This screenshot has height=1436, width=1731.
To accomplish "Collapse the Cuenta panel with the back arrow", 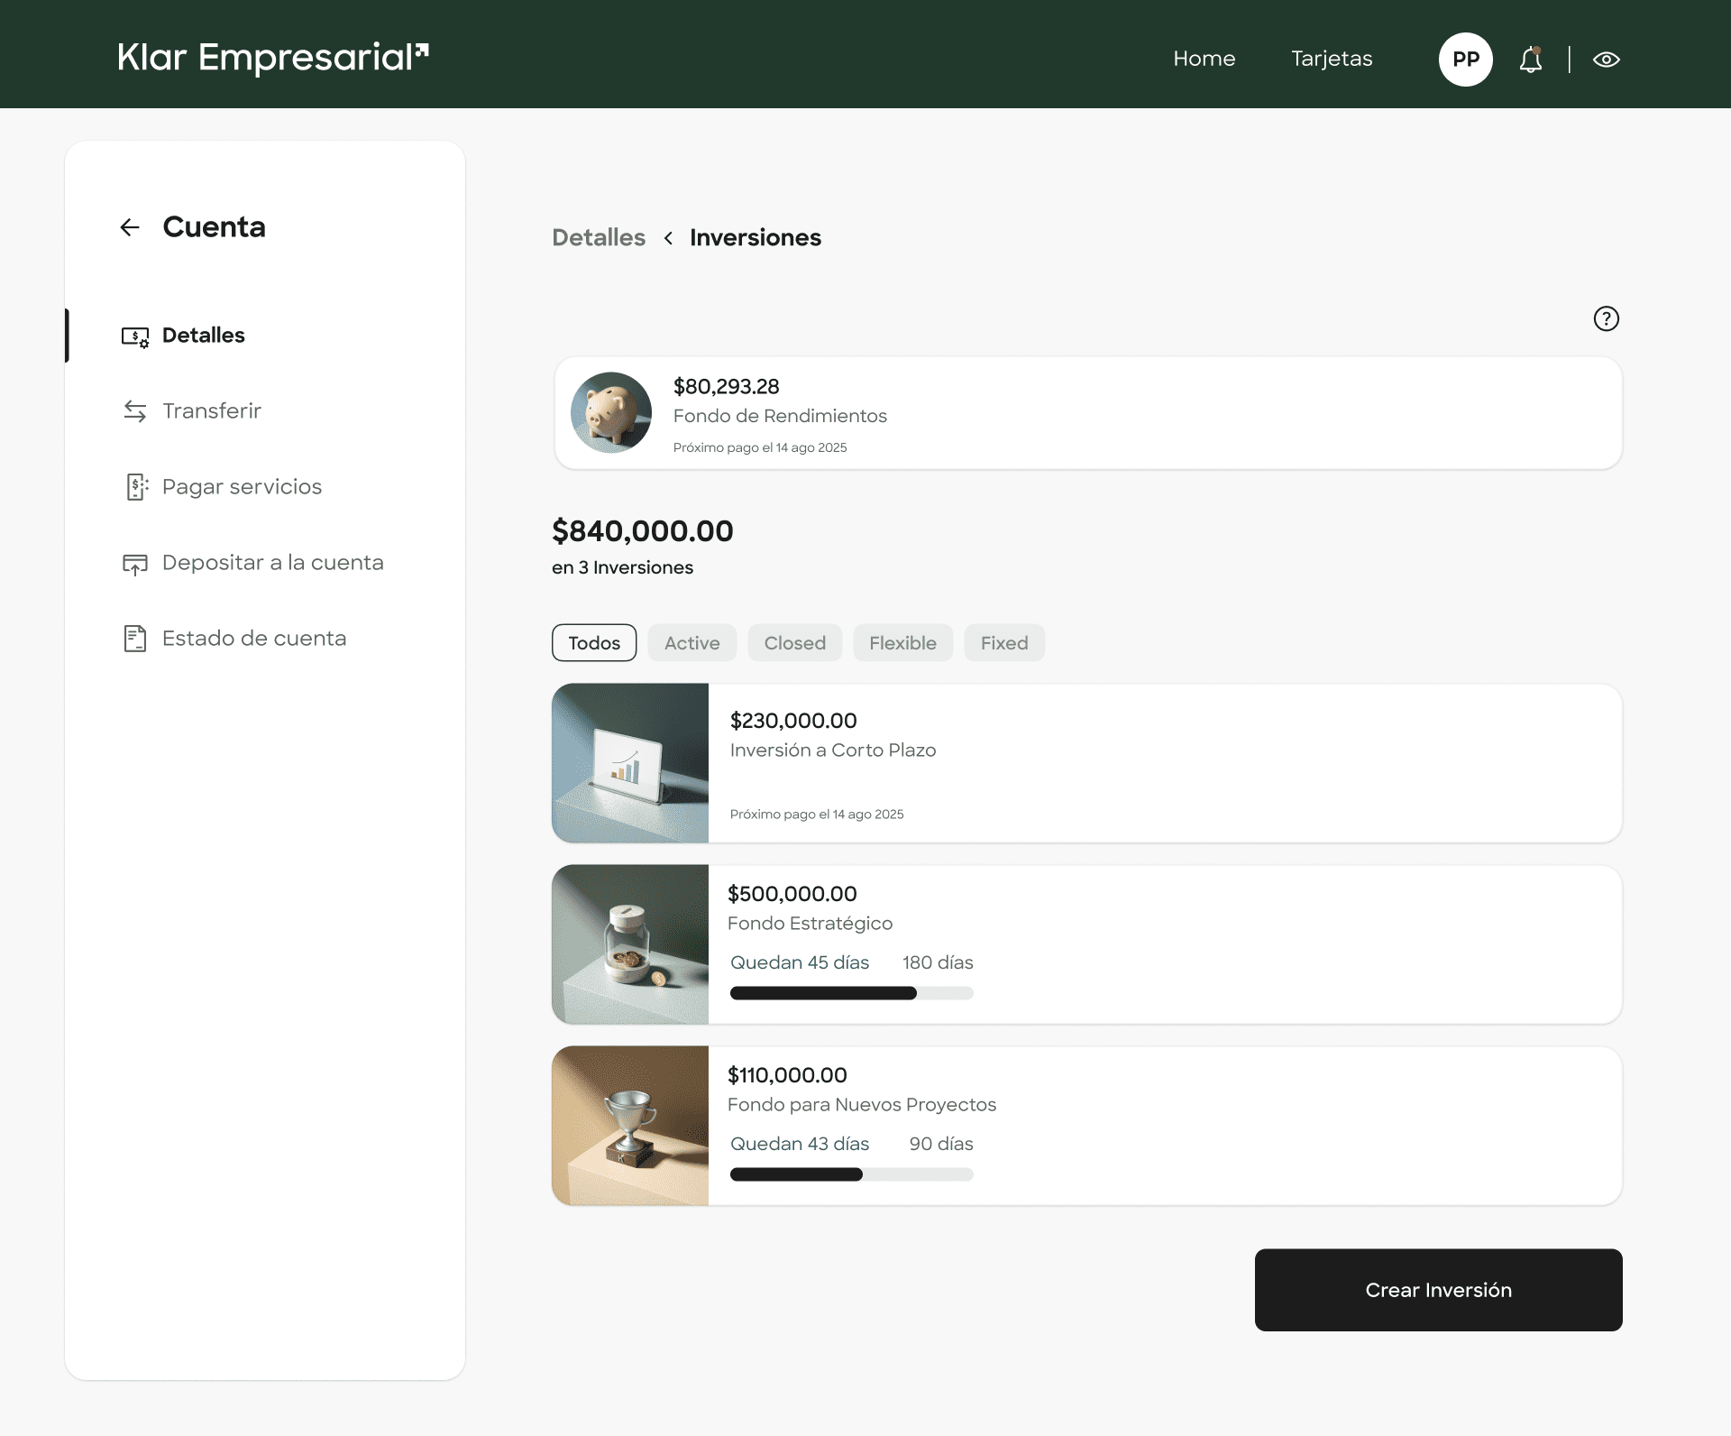I will coord(129,226).
